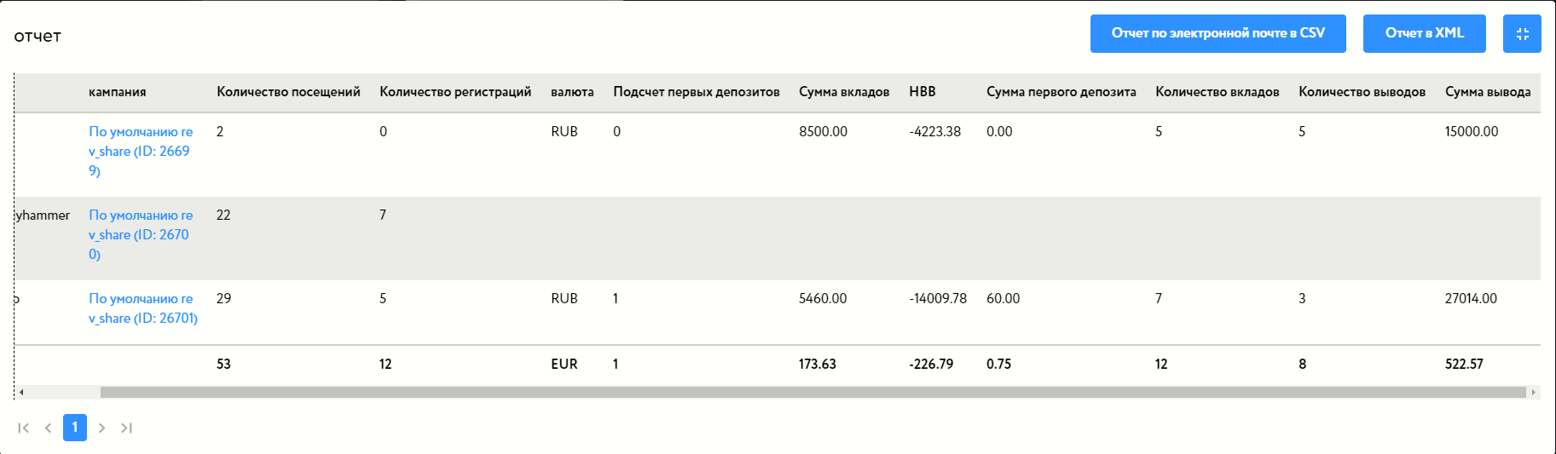Open campaign link with ID 26699
The height and width of the screenshot is (454, 1556).
(x=141, y=151)
